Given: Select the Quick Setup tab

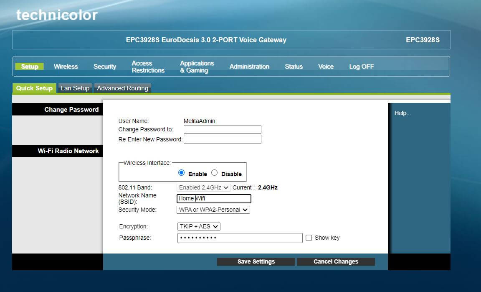Looking at the screenshot, I should pos(34,88).
